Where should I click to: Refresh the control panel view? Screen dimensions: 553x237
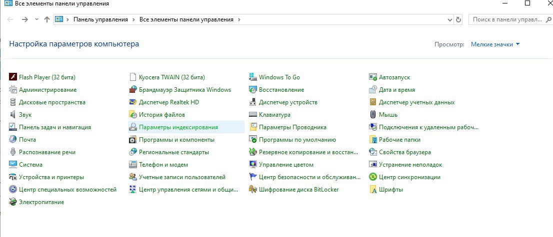[x=458, y=20]
